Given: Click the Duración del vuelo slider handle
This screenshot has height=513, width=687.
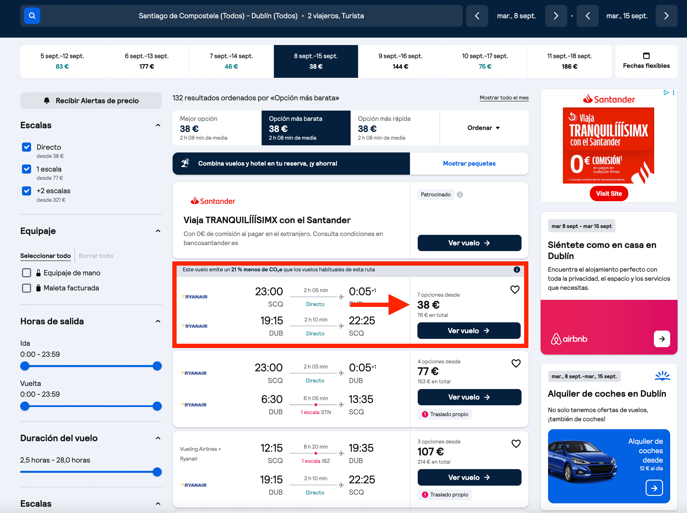Looking at the screenshot, I should (157, 472).
